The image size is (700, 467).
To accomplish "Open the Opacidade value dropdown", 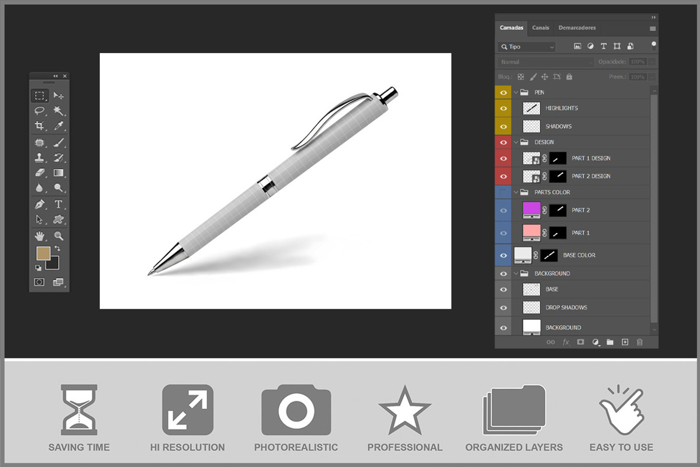I will pos(652,62).
